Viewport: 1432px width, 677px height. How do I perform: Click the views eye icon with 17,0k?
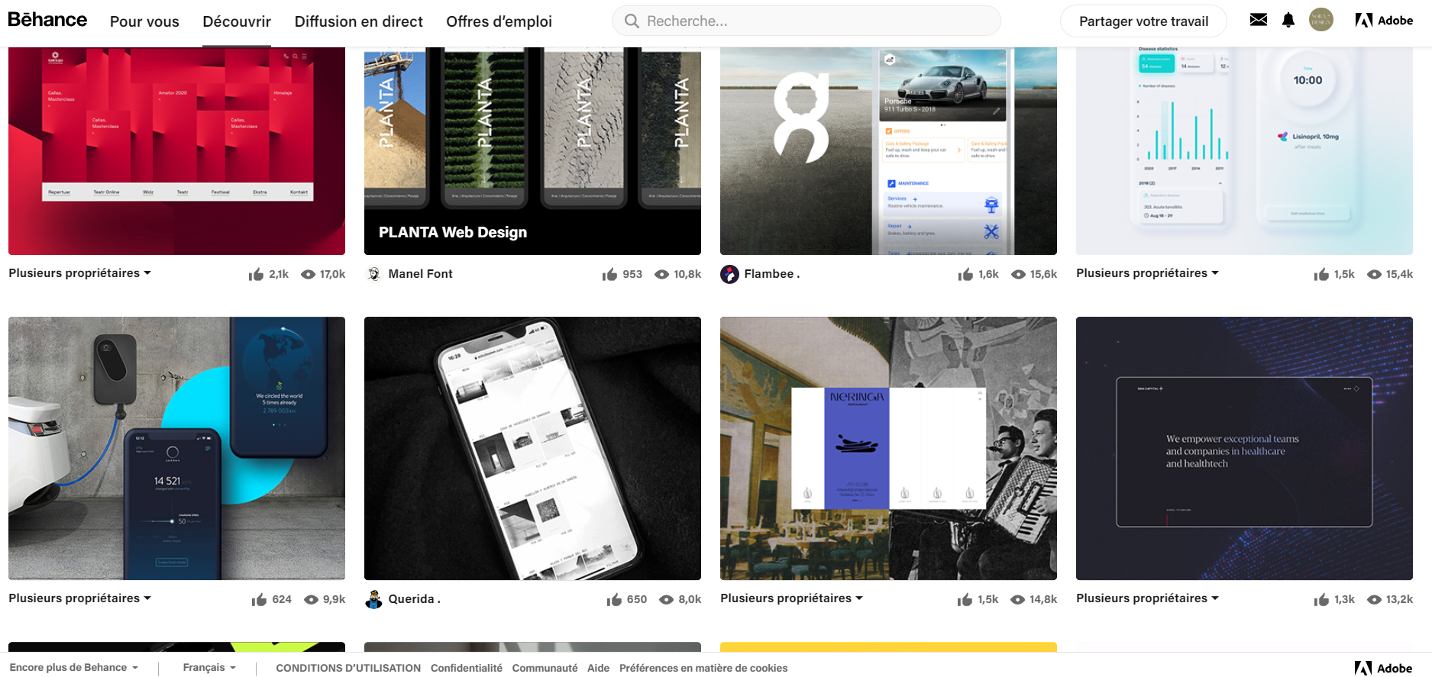click(308, 274)
